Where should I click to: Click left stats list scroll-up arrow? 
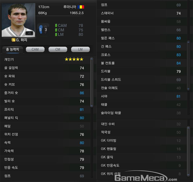coord(92,59)
